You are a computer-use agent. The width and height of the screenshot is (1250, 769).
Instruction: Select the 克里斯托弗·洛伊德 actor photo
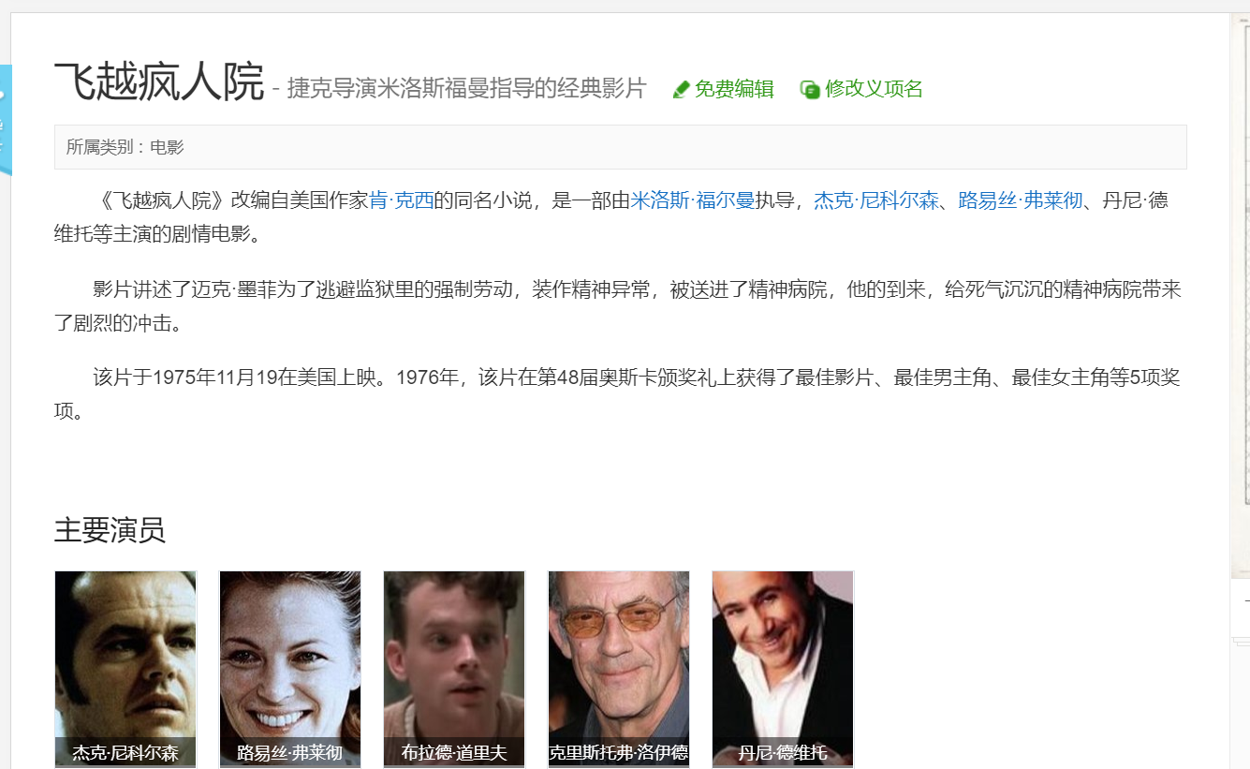(x=619, y=669)
